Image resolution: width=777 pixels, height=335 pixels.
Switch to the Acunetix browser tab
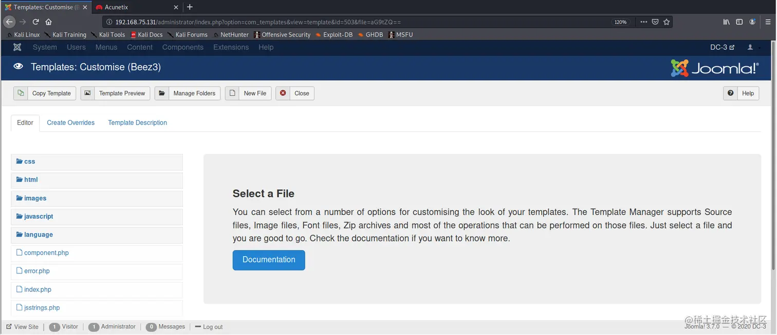137,7
